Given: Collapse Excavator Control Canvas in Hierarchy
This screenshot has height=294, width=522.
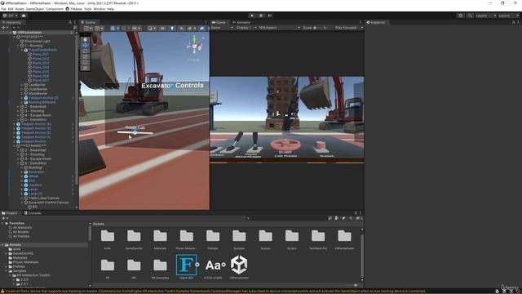Looking at the screenshot, I should pyautogui.click(x=22, y=203).
